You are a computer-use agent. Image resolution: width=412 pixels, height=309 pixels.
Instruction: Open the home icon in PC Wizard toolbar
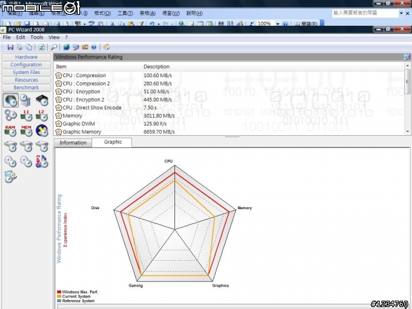107,47
